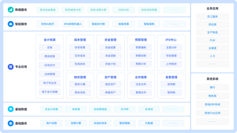Select 管理合并

pyautogui.click(x=141, y=93)
